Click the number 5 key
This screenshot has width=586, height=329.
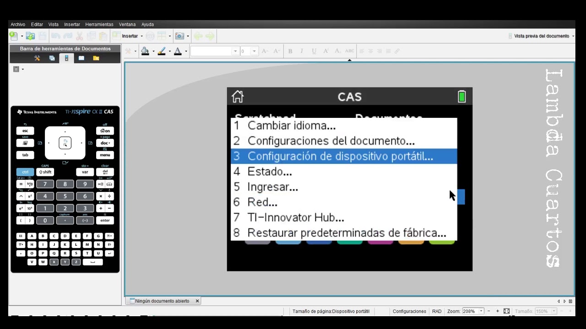[x=65, y=196]
